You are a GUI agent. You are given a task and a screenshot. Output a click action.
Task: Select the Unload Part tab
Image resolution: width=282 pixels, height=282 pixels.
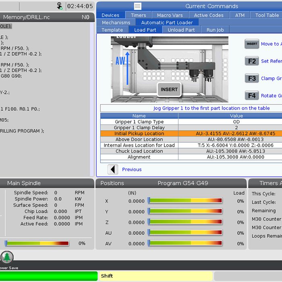point(181,30)
